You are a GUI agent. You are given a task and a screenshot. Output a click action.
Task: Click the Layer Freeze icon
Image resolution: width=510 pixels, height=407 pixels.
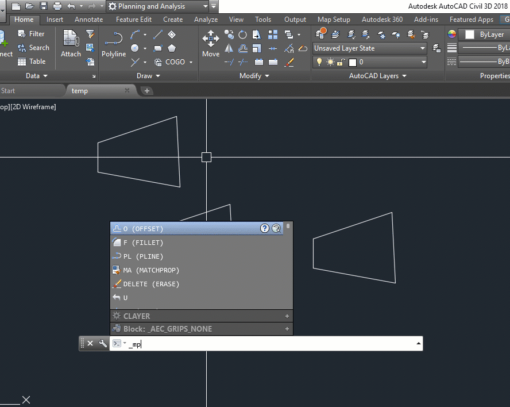point(381,34)
